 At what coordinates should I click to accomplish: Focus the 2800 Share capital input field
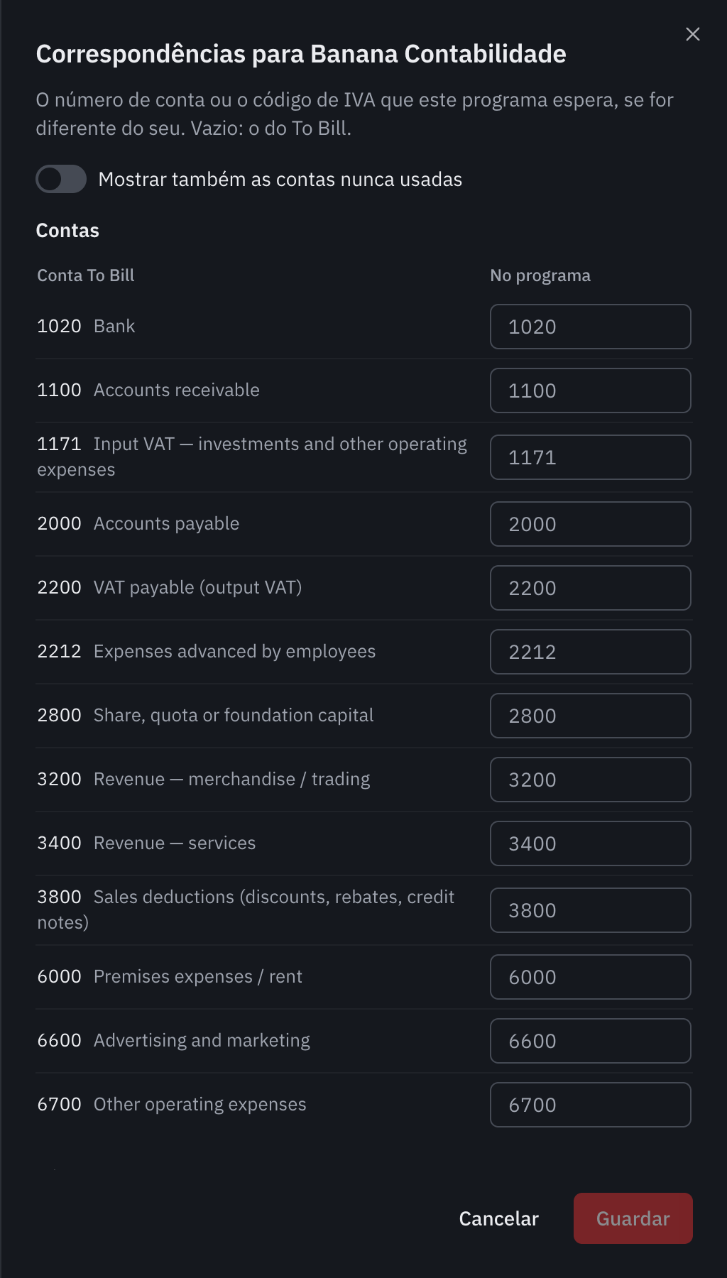pos(591,716)
